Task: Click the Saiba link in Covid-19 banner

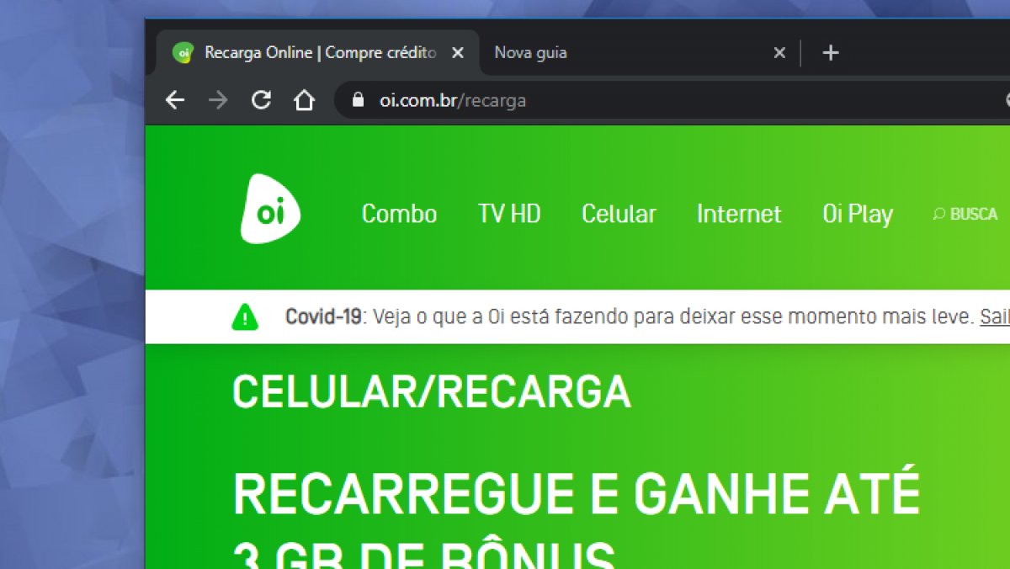Action: (995, 317)
